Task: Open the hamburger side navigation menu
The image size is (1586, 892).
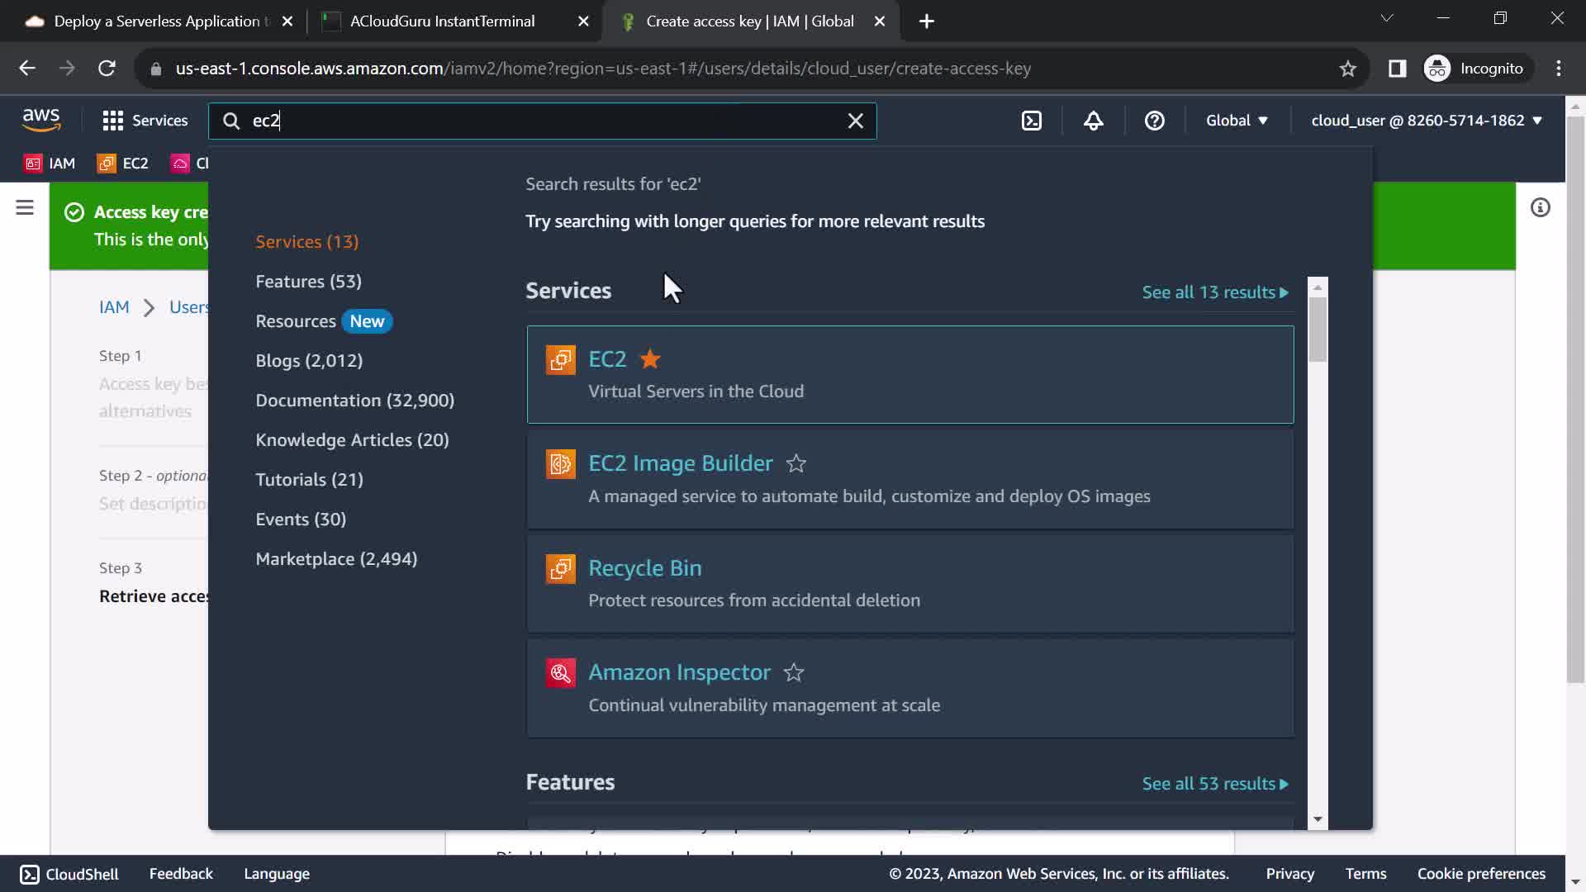Action: click(25, 207)
